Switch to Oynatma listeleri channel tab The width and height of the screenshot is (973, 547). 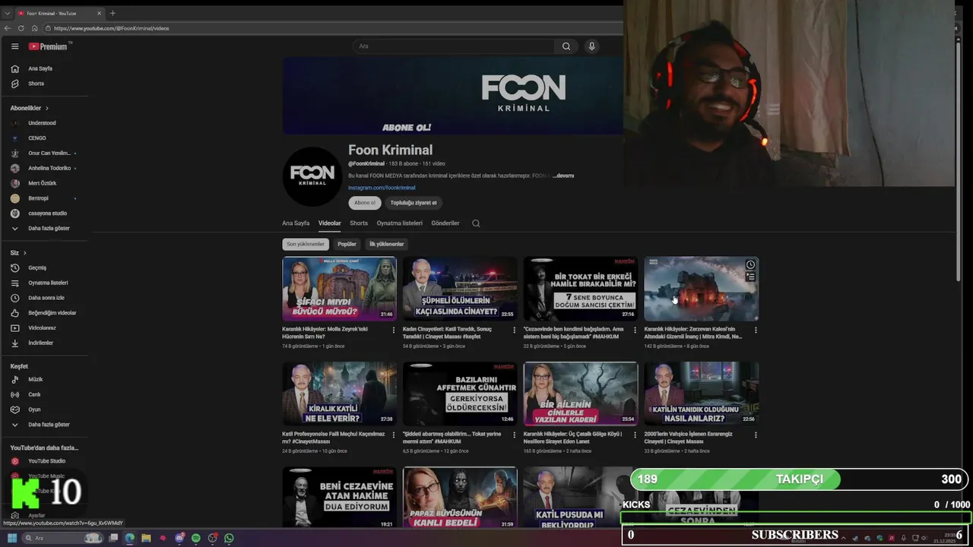click(399, 223)
